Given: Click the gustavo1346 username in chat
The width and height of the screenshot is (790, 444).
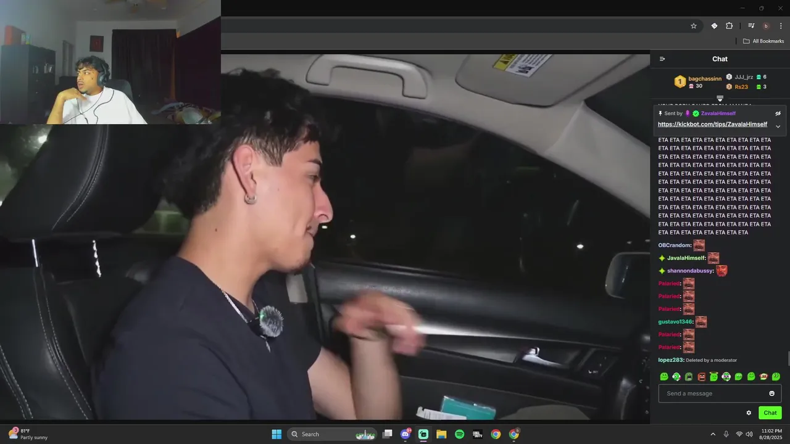Looking at the screenshot, I should coord(675,322).
